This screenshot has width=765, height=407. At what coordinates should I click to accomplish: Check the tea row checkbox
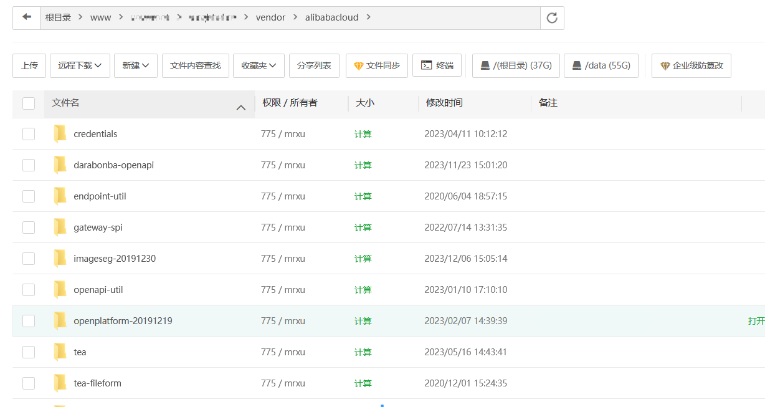tap(29, 352)
